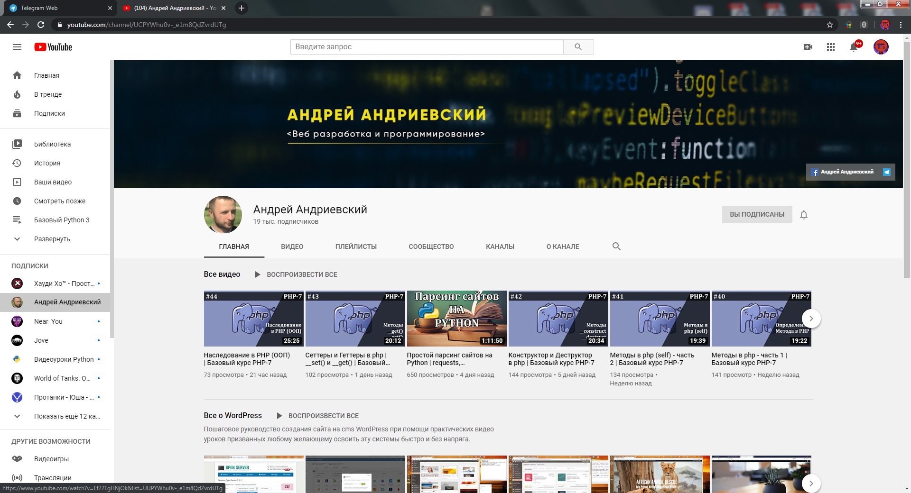Select Андрей Андриевский in subscriptions list
The height and width of the screenshot is (493, 911).
[x=55, y=302]
